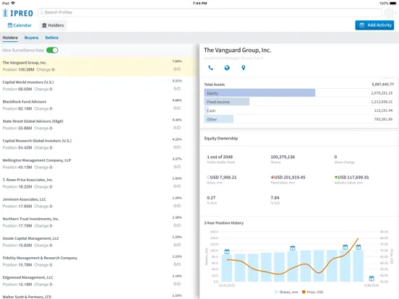Select Northern Trust Investments row
Image resolution: width=399 pixels, height=299 pixels.
click(x=99, y=222)
